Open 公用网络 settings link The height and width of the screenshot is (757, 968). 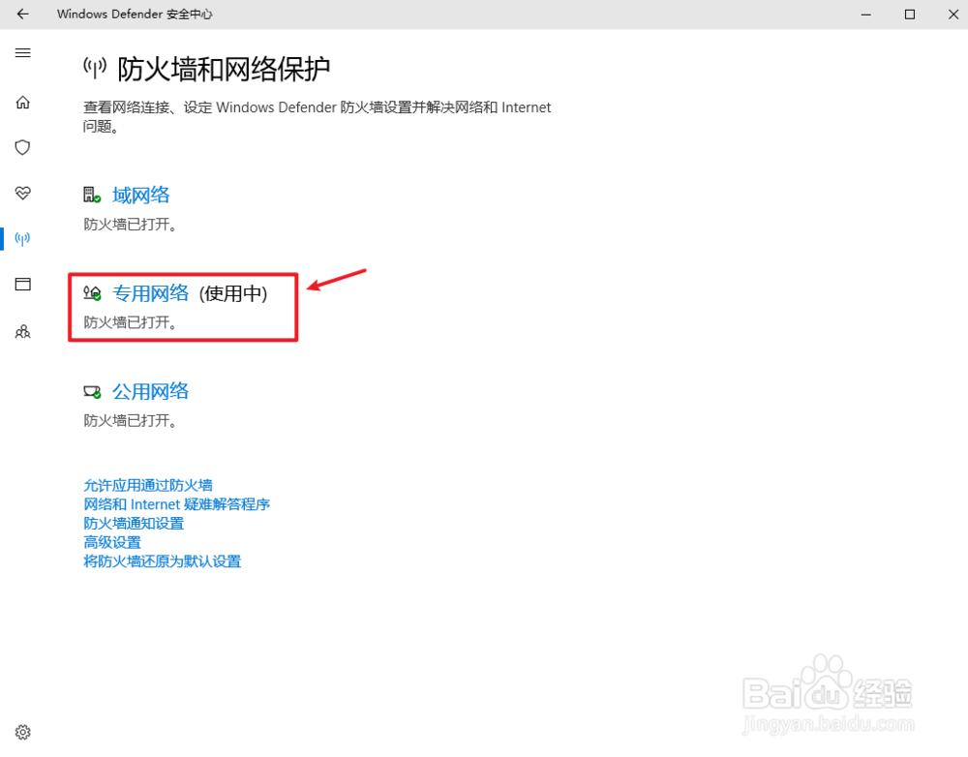pyautogui.click(x=151, y=391)
